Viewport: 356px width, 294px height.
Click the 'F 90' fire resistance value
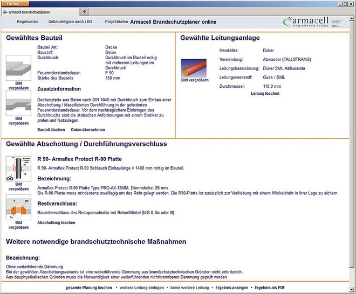point(109,73)
